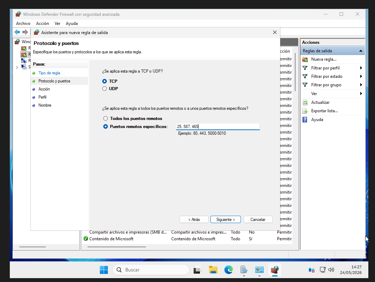Click Actualizar in the Acciones pane

point(320,102)
